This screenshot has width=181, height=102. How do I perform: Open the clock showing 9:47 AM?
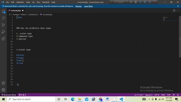(x=169, y=99)
